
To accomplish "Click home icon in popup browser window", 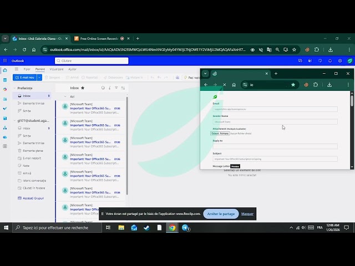I will (x=234, y=85).
